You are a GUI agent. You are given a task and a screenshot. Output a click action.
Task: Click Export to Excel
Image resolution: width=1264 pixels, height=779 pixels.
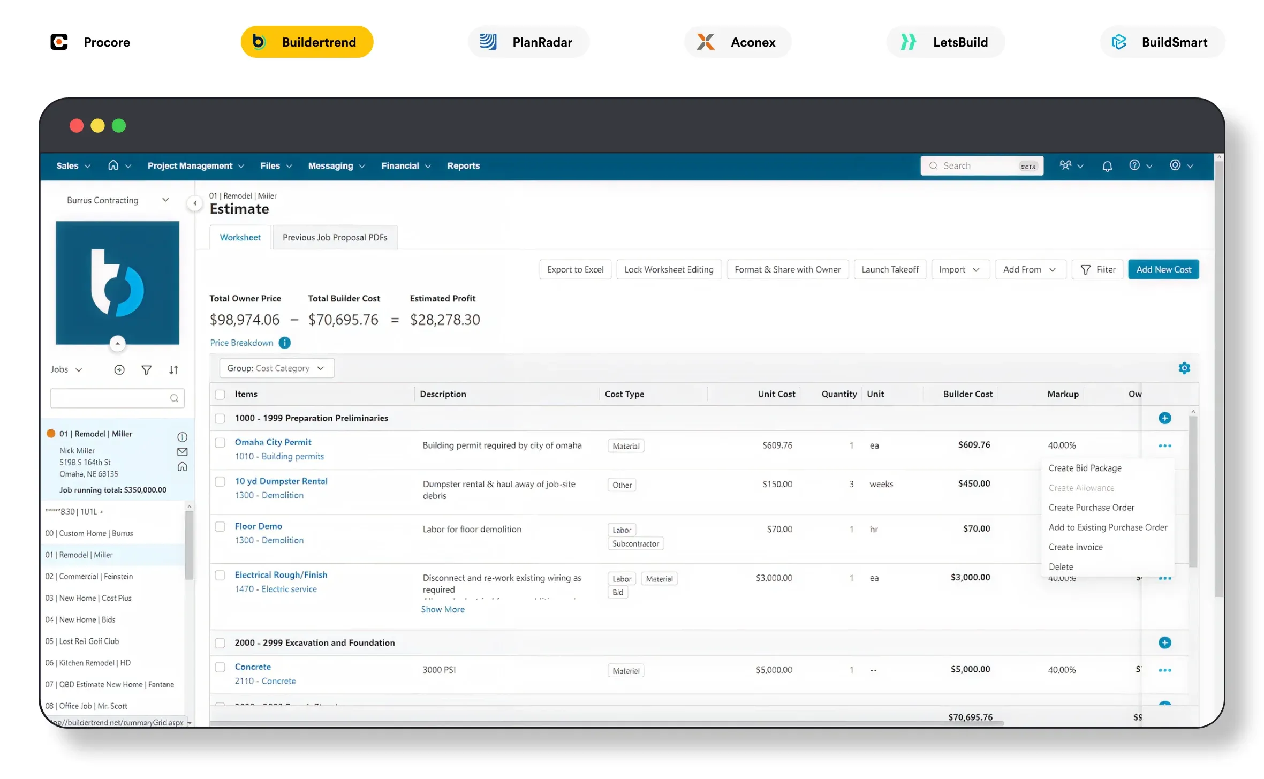coord(575,269)
